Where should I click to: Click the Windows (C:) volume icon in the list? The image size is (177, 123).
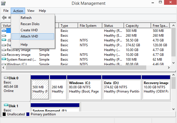(4, 64)
